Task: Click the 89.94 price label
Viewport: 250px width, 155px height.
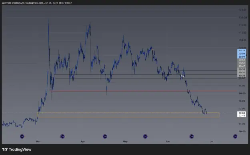Action: click(x=242, y=57)
